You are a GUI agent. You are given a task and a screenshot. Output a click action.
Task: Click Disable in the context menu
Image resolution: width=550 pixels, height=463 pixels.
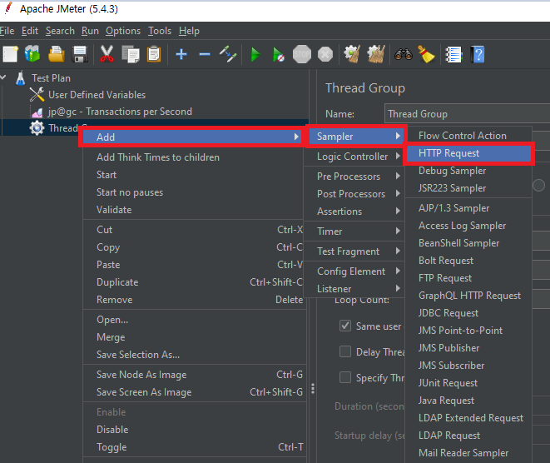(x=195, y=430)
